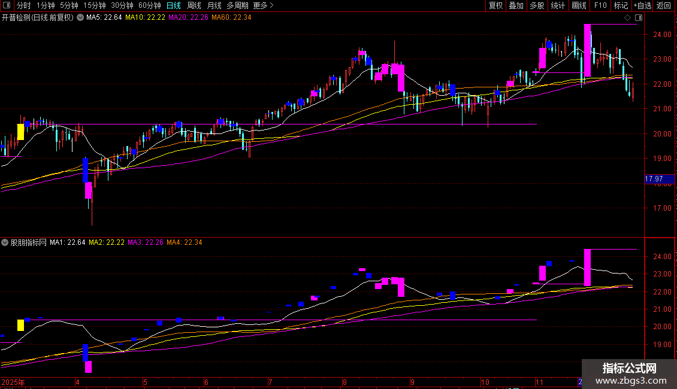Select the 30分钟 period
This screenshot has width=677, height=389.
(122, 5)
